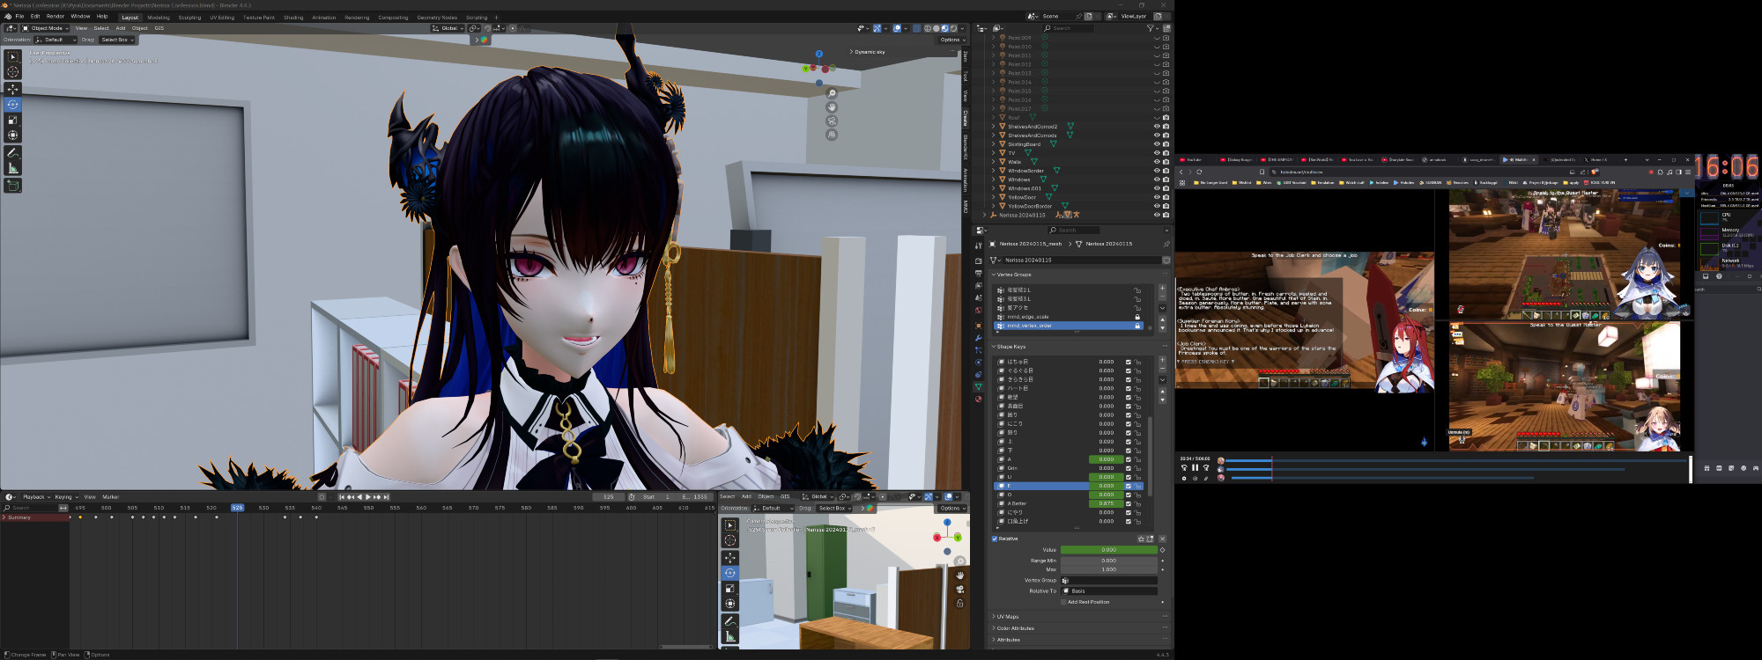This screenshot has width=1762, height=660.
Task: Click the remove shape key minus button
Action: (1162, 370)
